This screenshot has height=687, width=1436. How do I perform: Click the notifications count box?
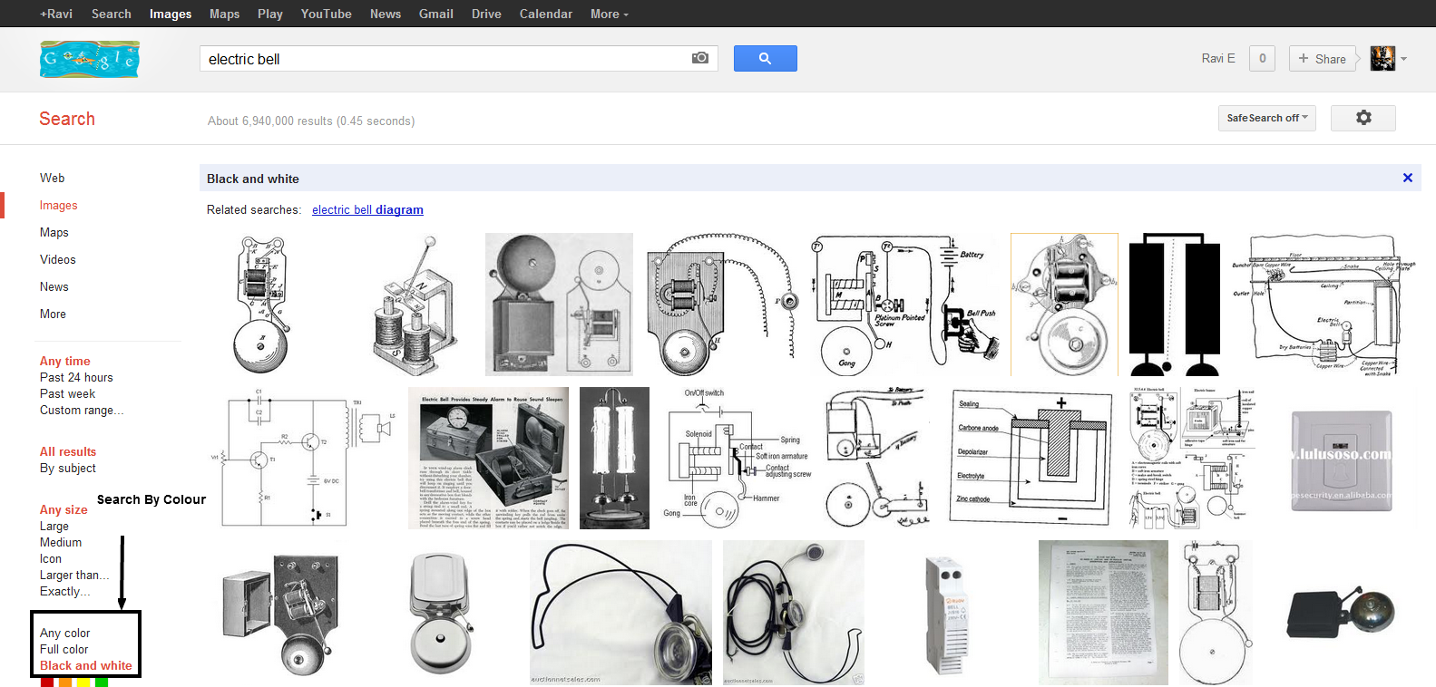[1262, 59]
